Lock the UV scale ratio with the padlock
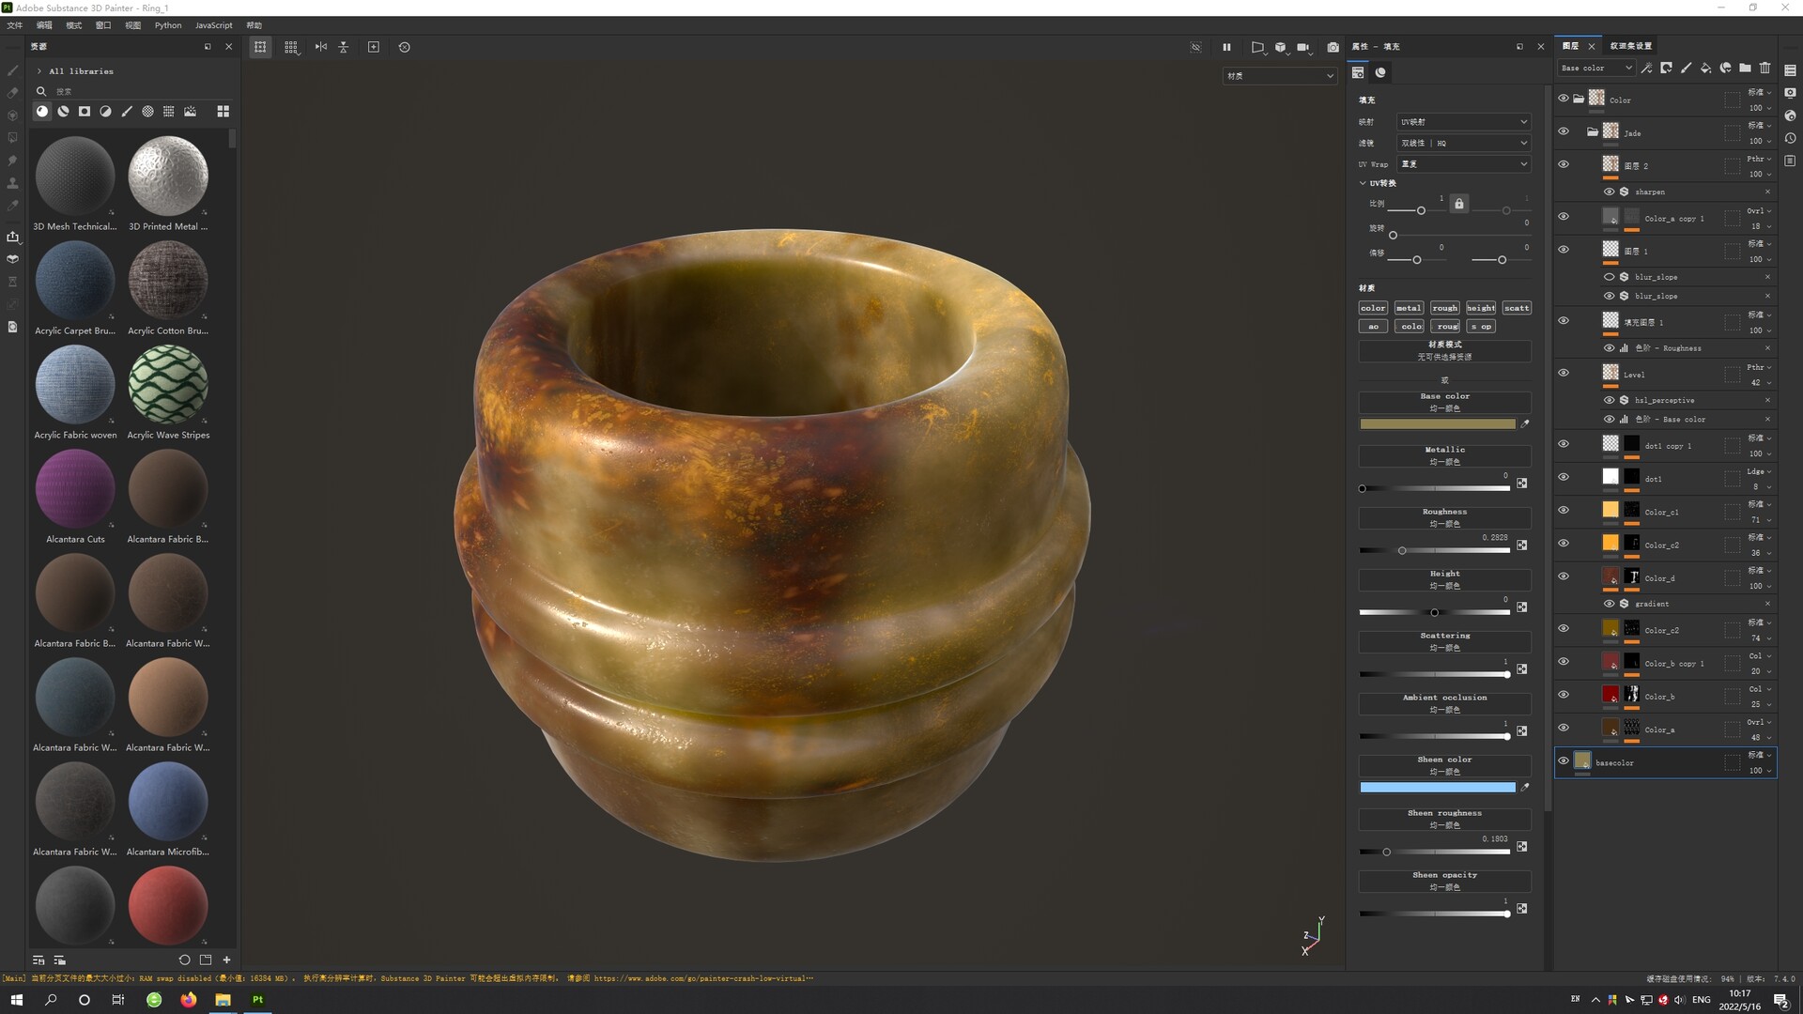Viewport: 1803px width, 1014px height. point(1459,204)
